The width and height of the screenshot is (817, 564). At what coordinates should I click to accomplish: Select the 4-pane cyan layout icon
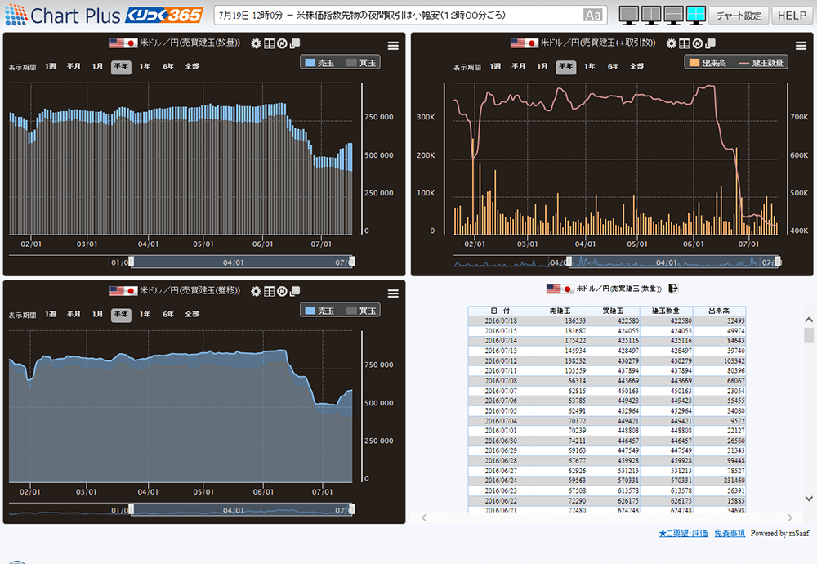click(x=695, y=14)
